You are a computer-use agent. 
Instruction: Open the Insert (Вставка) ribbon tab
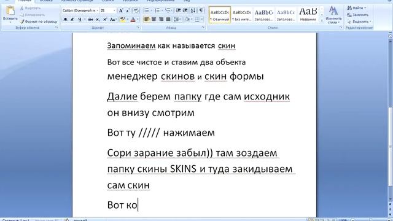point(46,1)
